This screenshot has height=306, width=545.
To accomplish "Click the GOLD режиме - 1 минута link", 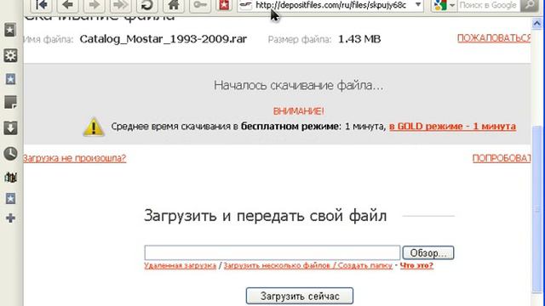I will (x=452, y=127).
